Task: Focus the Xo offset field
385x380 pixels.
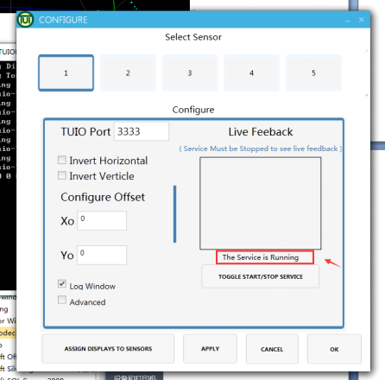Action: (x=102, y=221)
